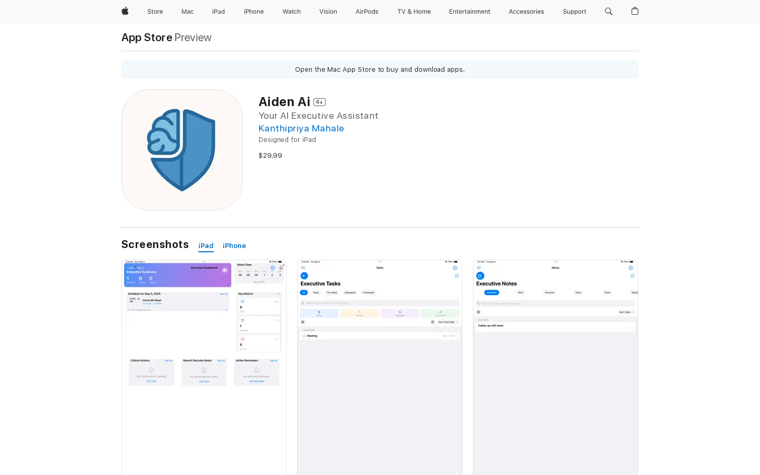
Task: Open the Mac menu item
Action: (x=187, y=12)
